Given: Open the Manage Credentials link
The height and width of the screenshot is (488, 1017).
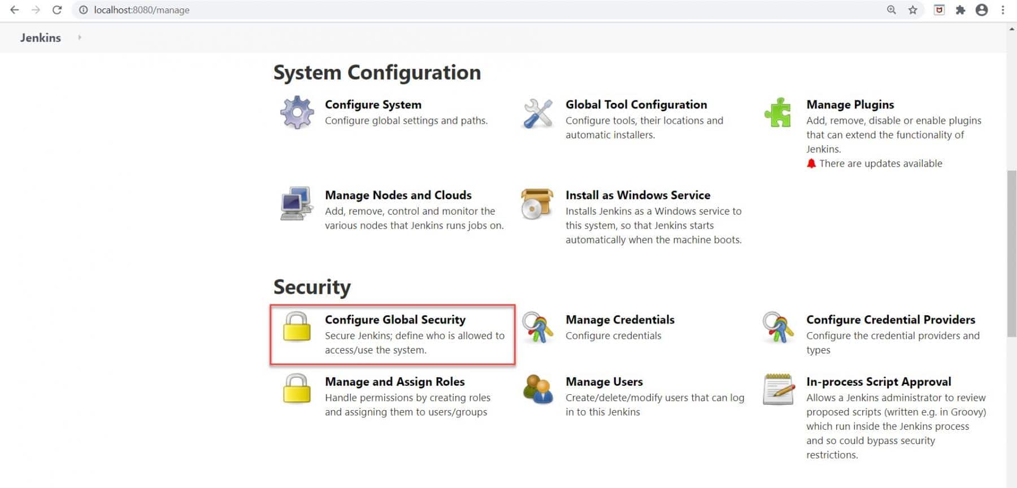Looking at the screenshot, I should point(620,320).
